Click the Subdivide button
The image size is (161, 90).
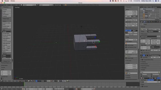[7, 40]
